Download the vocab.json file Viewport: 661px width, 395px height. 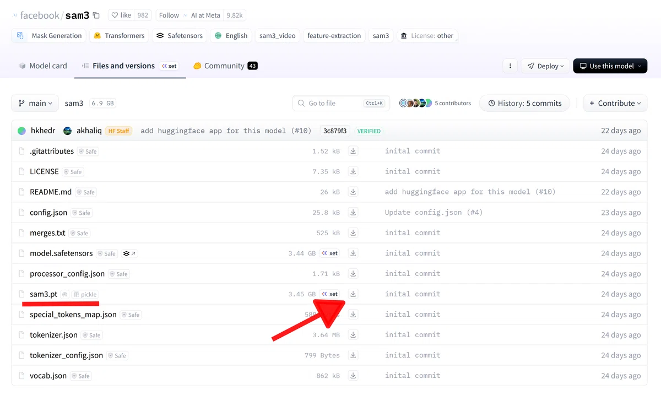tap(353, 375)
